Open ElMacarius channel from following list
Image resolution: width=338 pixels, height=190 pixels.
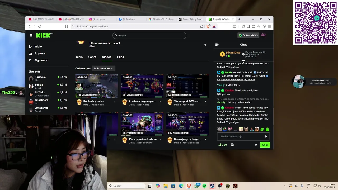pyautogui.click(x=48, y=110)
